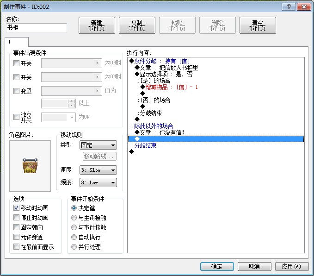Select the 文章：你没有信! command line
314x276 pixels.
tap(160, 132)
